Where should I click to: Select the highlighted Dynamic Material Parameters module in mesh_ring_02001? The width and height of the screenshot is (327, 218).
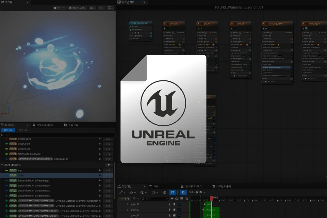[277, 67]
